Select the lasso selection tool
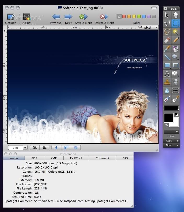Image resolution: width=184 pixels, height=212 pixels. (167, 32)
